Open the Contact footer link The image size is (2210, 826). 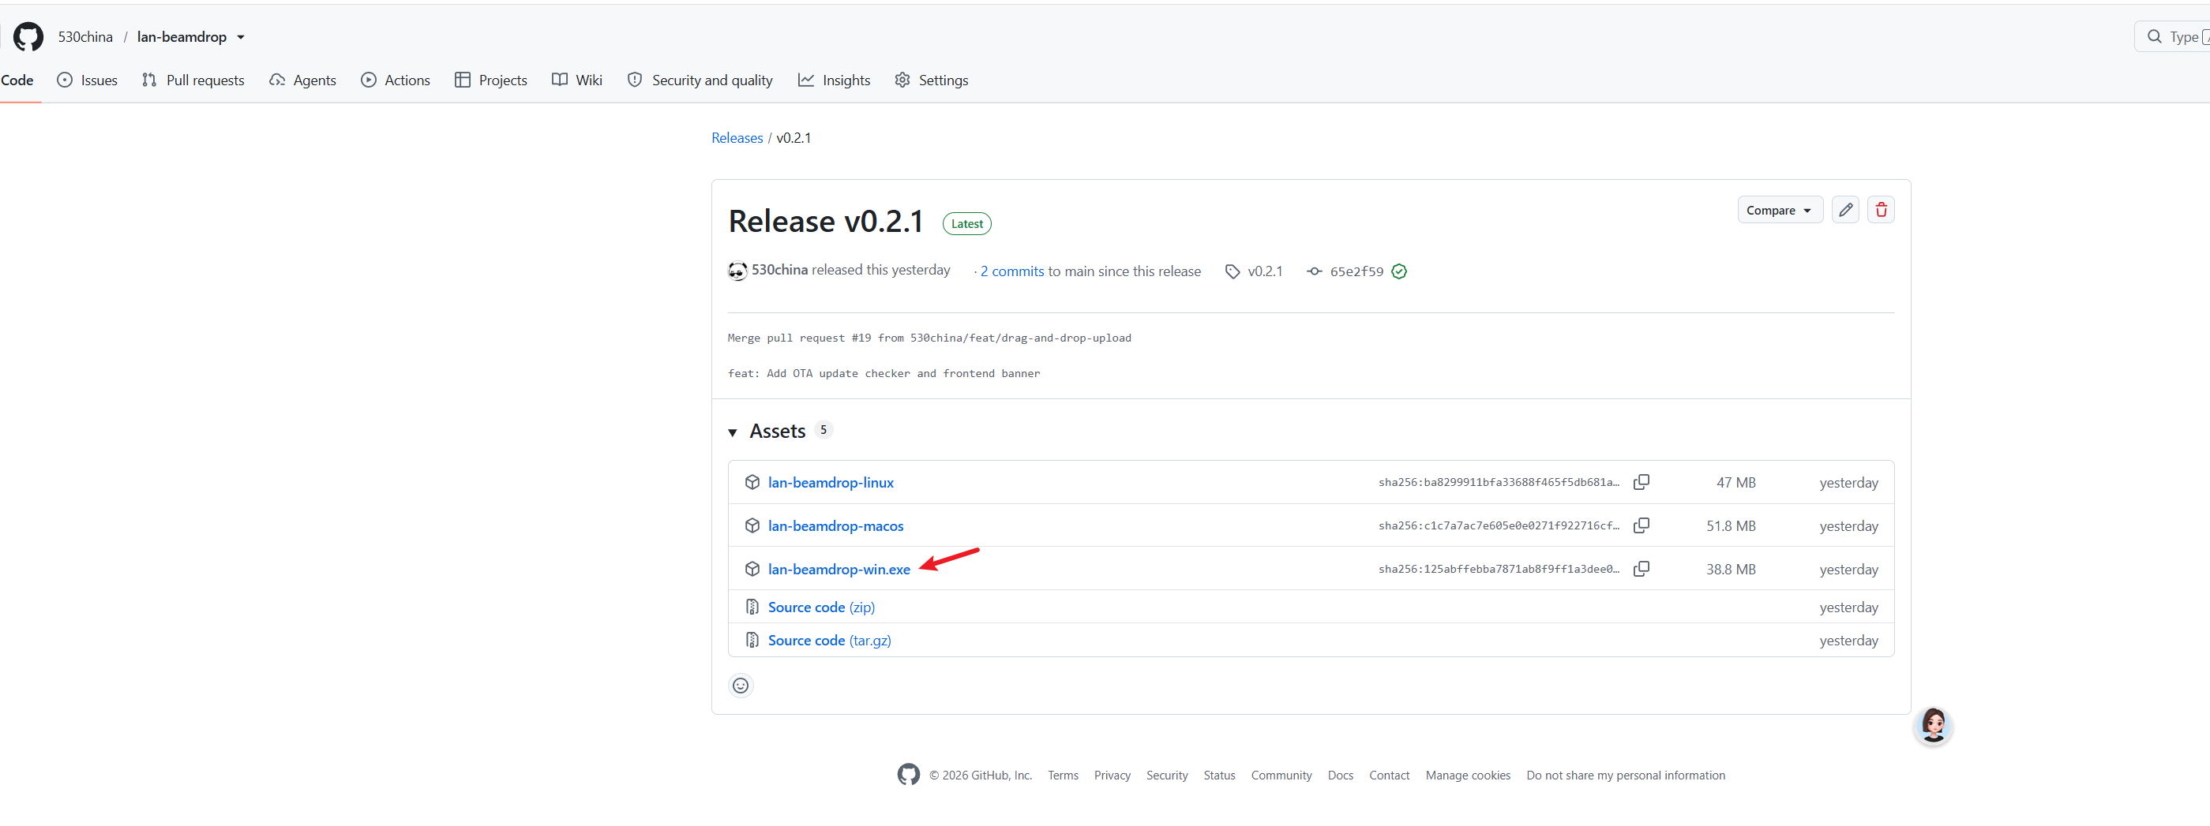1389,776
